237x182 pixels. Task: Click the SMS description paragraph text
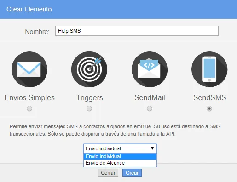click(115, 130)
